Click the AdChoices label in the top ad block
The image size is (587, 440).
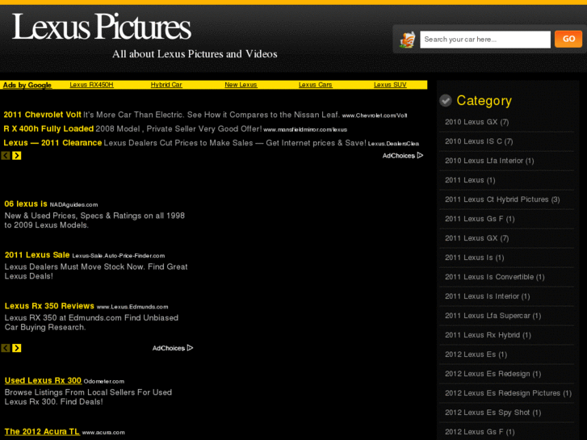coord(398,156)
